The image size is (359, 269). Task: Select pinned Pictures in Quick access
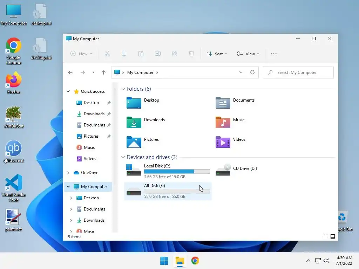click(91, 136)
